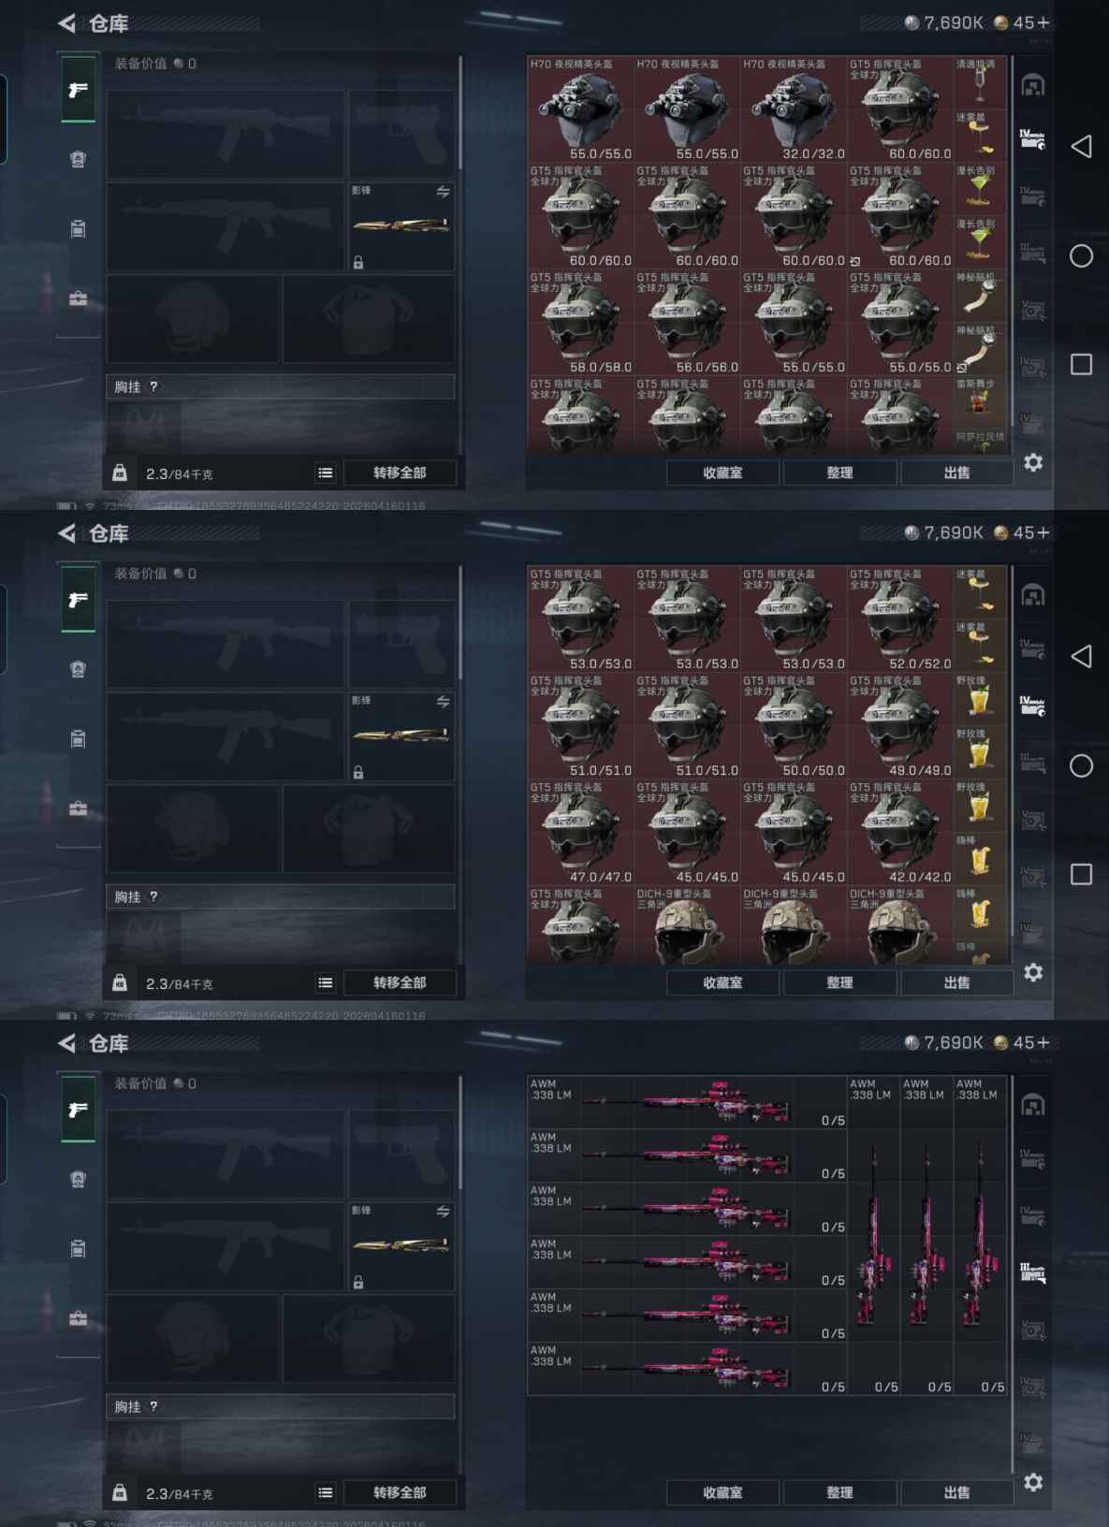Expand the 胸挂 help question mark beside the AWM stash

coord(153,1406)
